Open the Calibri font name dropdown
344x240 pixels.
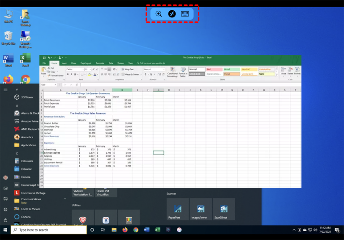pos(74,69)
